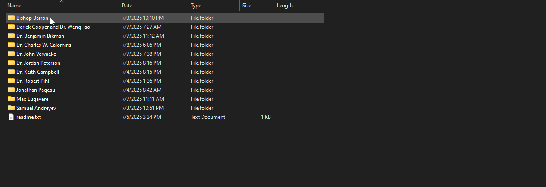Select the readme.txt file name
This screenshot has height=187, width=546.
[x=28, y=117]
